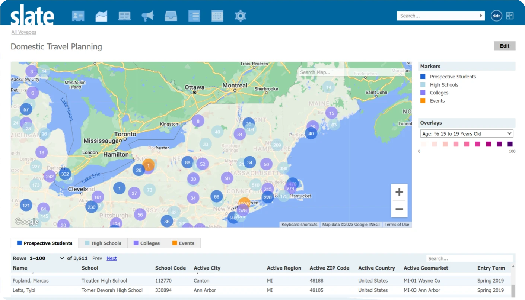Open the Inbox tray icon
The width and height of the screenshot is (525, 300).
point(171,16)
